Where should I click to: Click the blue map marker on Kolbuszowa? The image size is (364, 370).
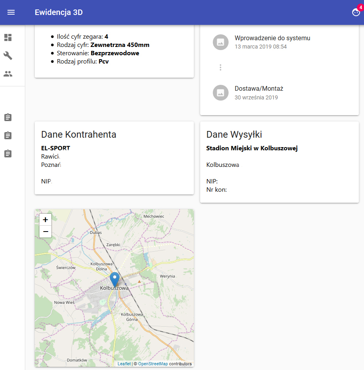115,279
